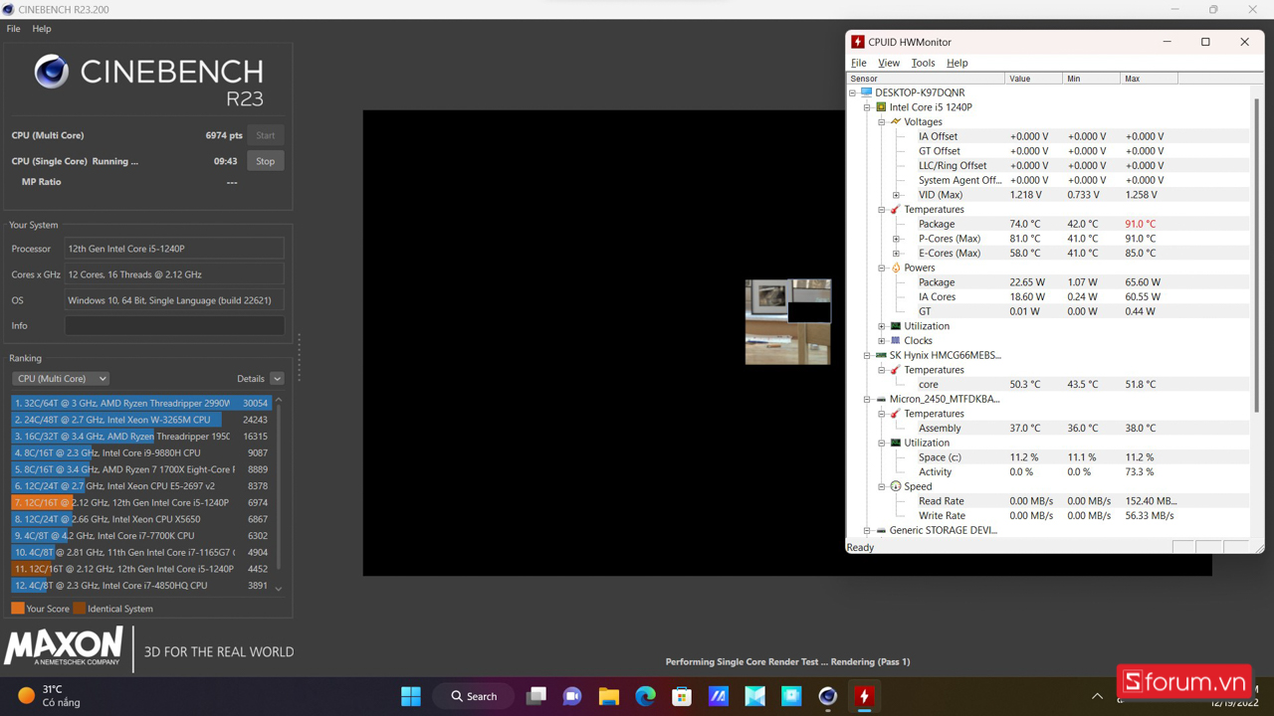
Task: Open HWMonitor View menu
Action: [x=889, y=63]
